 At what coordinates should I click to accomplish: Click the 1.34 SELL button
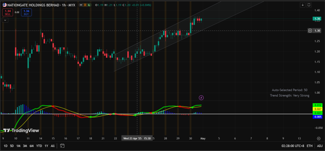8,12
